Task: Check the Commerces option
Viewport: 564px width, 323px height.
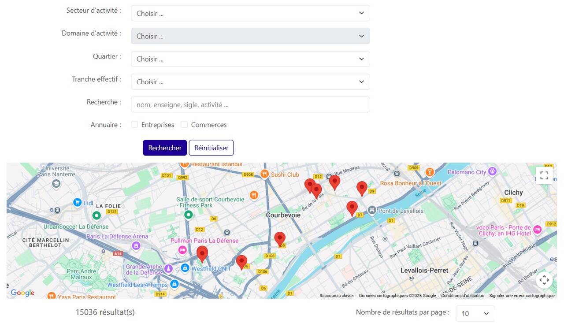Action: (x=184, y=124)
